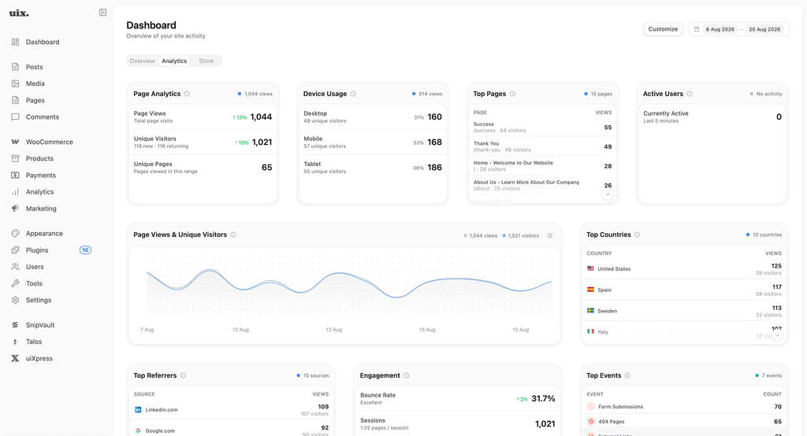This screenshot has height=436, width=807.
Task: Click the Appearance palette icon
Action: pyautogui.click(x=16, y=234)
